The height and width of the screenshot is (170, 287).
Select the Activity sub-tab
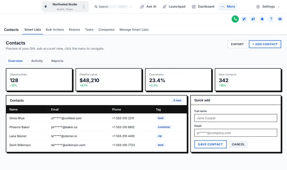[37, 61]
